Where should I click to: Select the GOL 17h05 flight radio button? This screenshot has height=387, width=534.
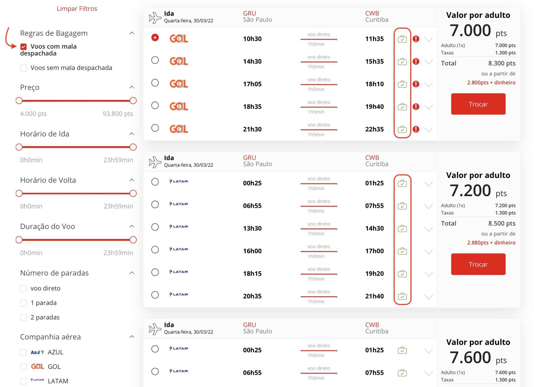pyautogui.click(x=155, y=83)
